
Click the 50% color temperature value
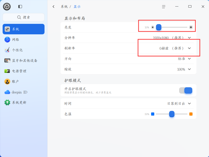[x=147, y=114]
